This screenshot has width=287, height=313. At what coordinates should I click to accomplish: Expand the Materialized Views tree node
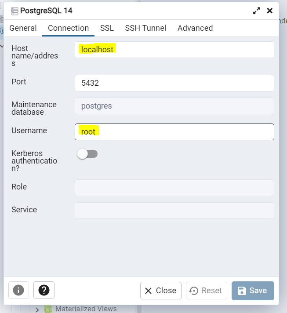click(x=37, y=309)
